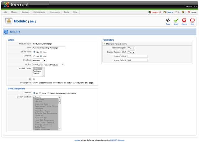Open the messages icon showing 0
Image resolution: width=199 pixels, height=142 pixels.
click(176, 12)
